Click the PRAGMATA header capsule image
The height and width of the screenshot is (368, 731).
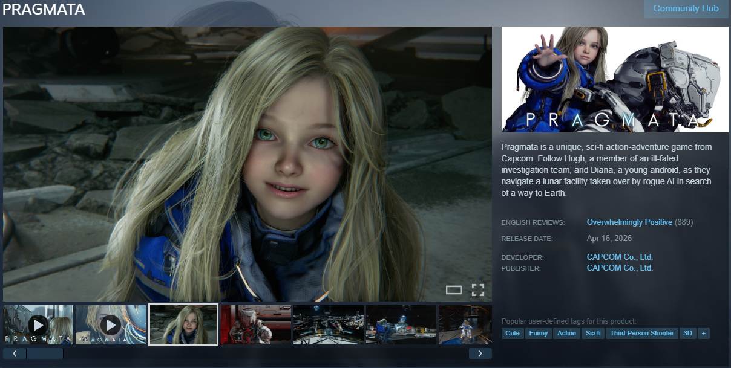tap(615, 79)
